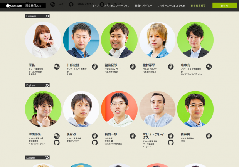
Task: Open the Q&A icon for 澤田泰治
Action: click(x=57, y=136)
